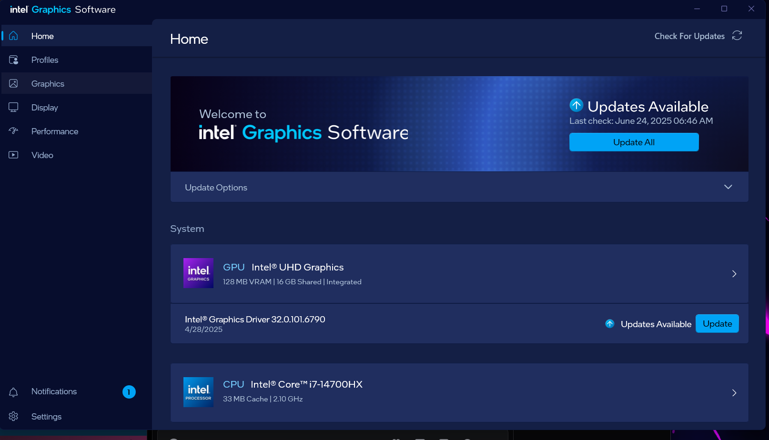Open the Profiles section
The width and height of the screenshot is (769, 440).
click(x=77, y=60)
